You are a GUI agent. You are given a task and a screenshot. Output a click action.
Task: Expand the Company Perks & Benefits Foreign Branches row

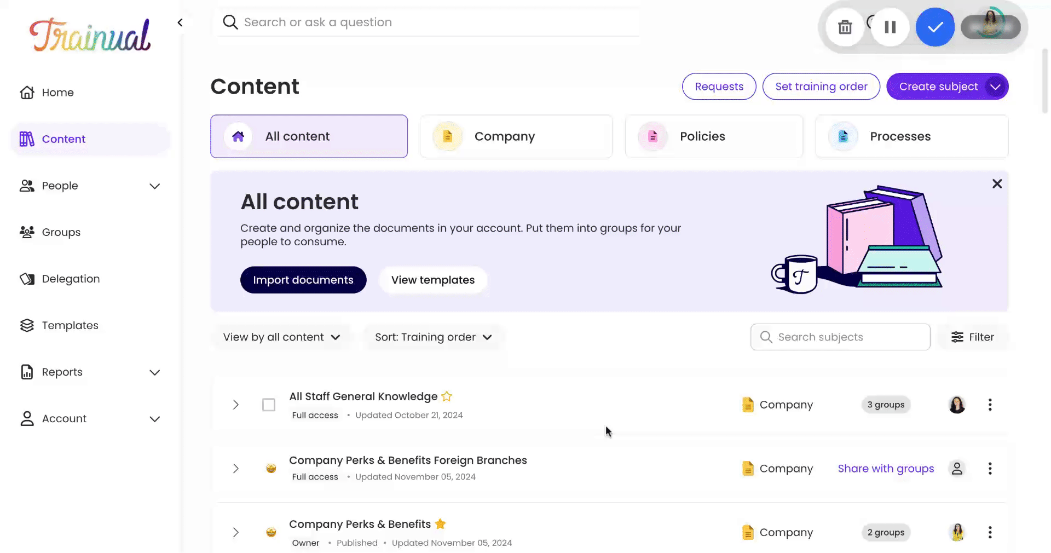tap(236, 469)
